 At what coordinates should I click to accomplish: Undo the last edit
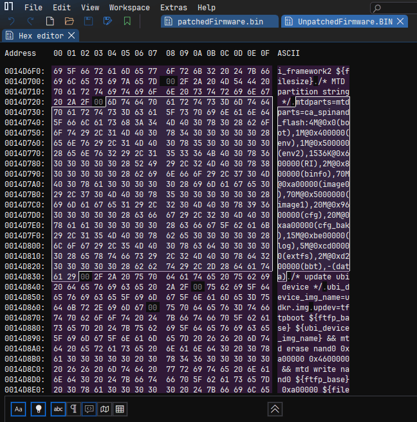pyautogui.click(x=12, y=21)
